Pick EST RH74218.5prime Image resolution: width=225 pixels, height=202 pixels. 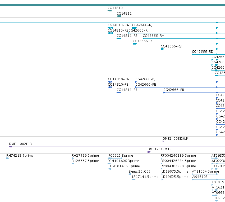(20, 156)
